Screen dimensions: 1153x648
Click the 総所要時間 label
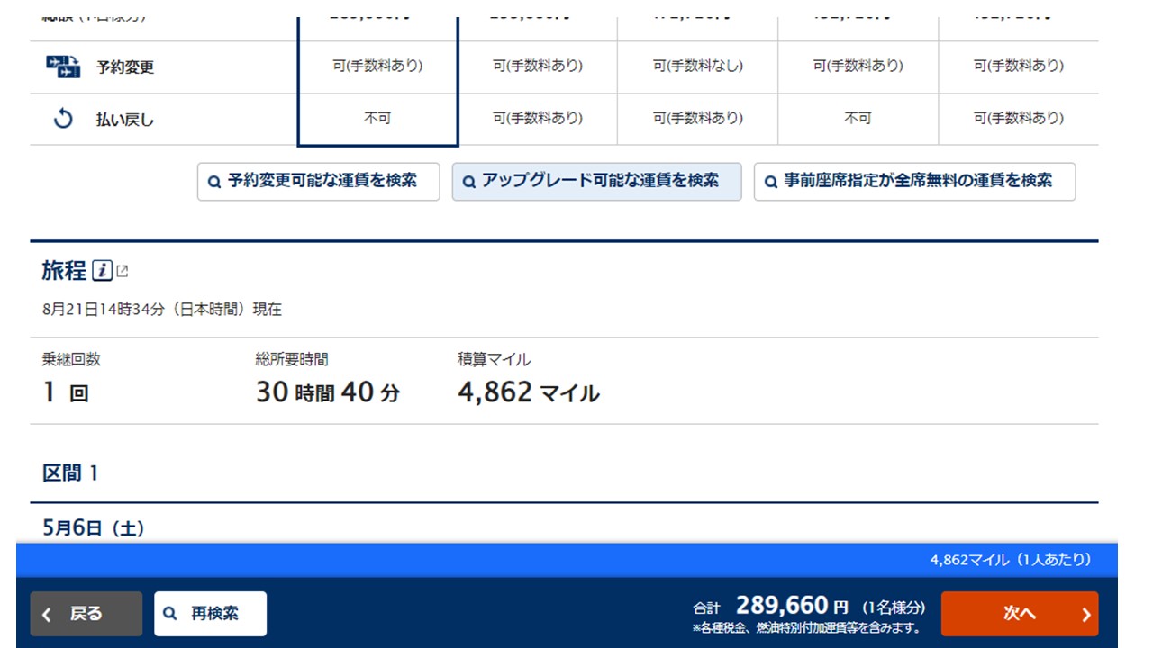[292, 359]
